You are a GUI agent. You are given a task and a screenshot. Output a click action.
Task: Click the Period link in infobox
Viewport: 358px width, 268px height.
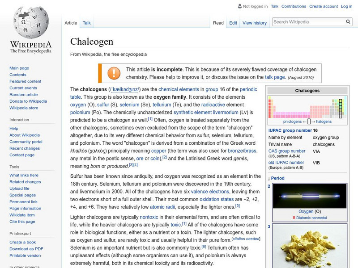pyautogui.click(x=277, y=178)
